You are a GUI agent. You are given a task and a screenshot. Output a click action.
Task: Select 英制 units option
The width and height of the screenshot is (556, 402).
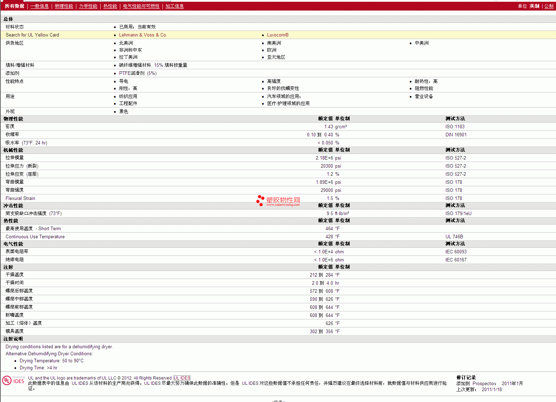click(x=534, y=6)
